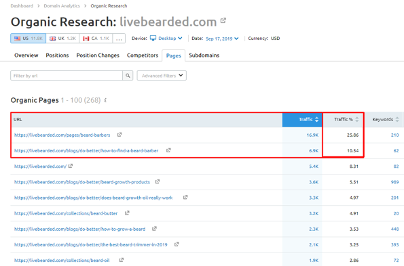This screenshot has height=266, width=404.
Task: Open livebearded.com via the title's external link icon
Action: 223,20
